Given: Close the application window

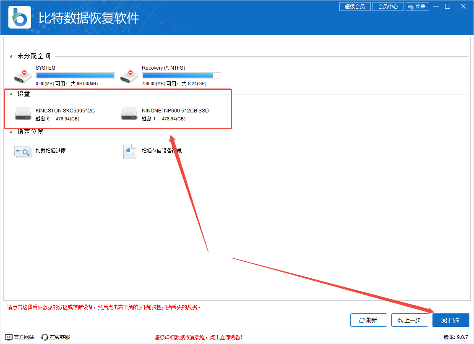Looking at the screenshot, I should tap(463, 6).
